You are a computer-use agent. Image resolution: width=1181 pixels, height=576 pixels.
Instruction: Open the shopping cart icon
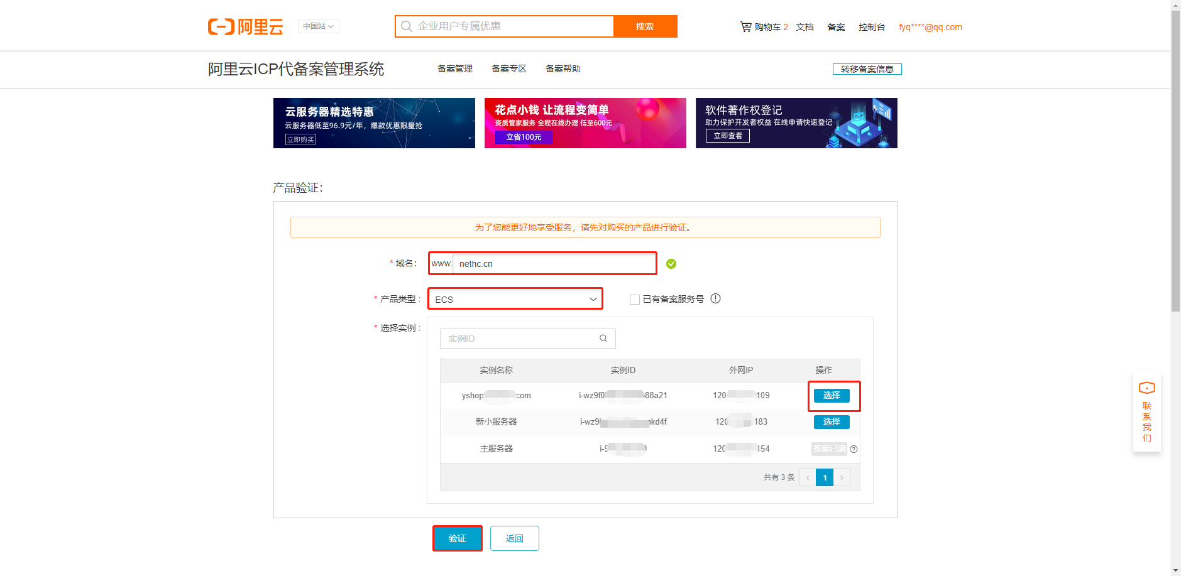tap(746, 26)
